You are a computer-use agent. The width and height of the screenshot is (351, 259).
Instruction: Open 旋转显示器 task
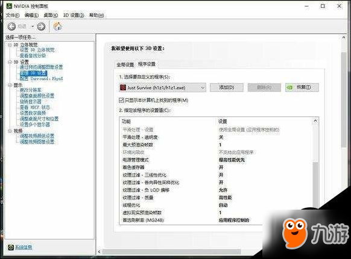[x=30, y=102]
